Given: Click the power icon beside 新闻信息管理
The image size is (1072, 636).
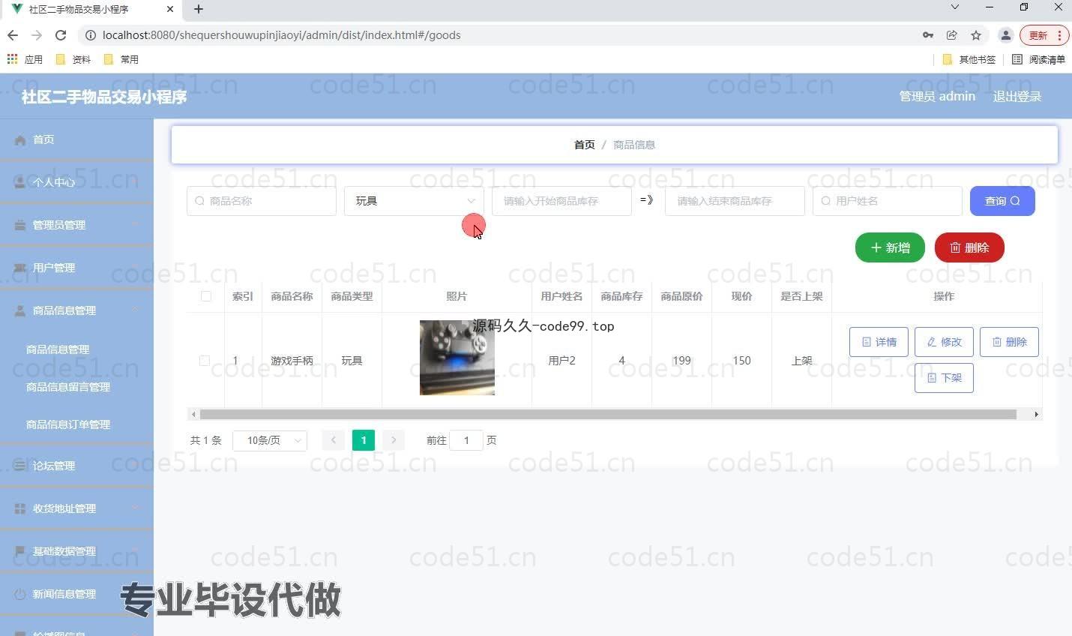Looking at the screenshot, I should (x=20, y=594).
